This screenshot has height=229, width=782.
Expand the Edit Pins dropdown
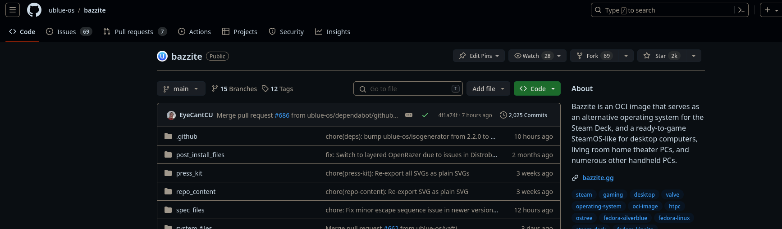click(479, 56)
